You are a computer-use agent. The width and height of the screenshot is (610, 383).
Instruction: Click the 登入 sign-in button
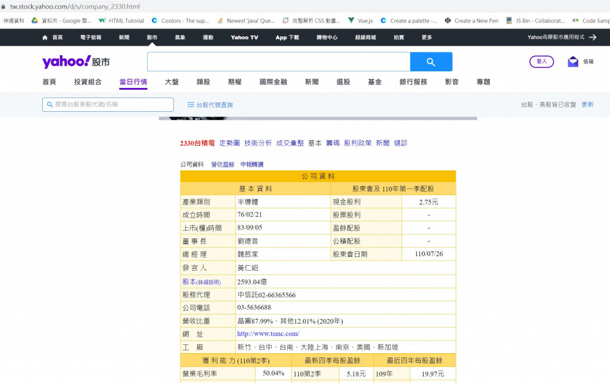point(541,61)
